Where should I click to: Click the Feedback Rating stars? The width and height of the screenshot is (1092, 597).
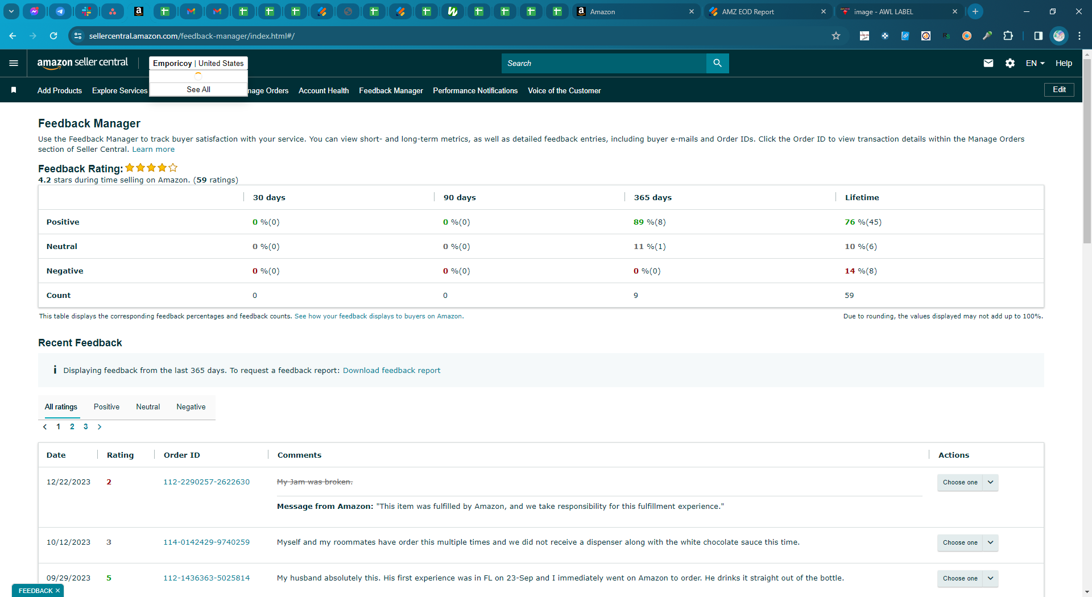[151, 168]
